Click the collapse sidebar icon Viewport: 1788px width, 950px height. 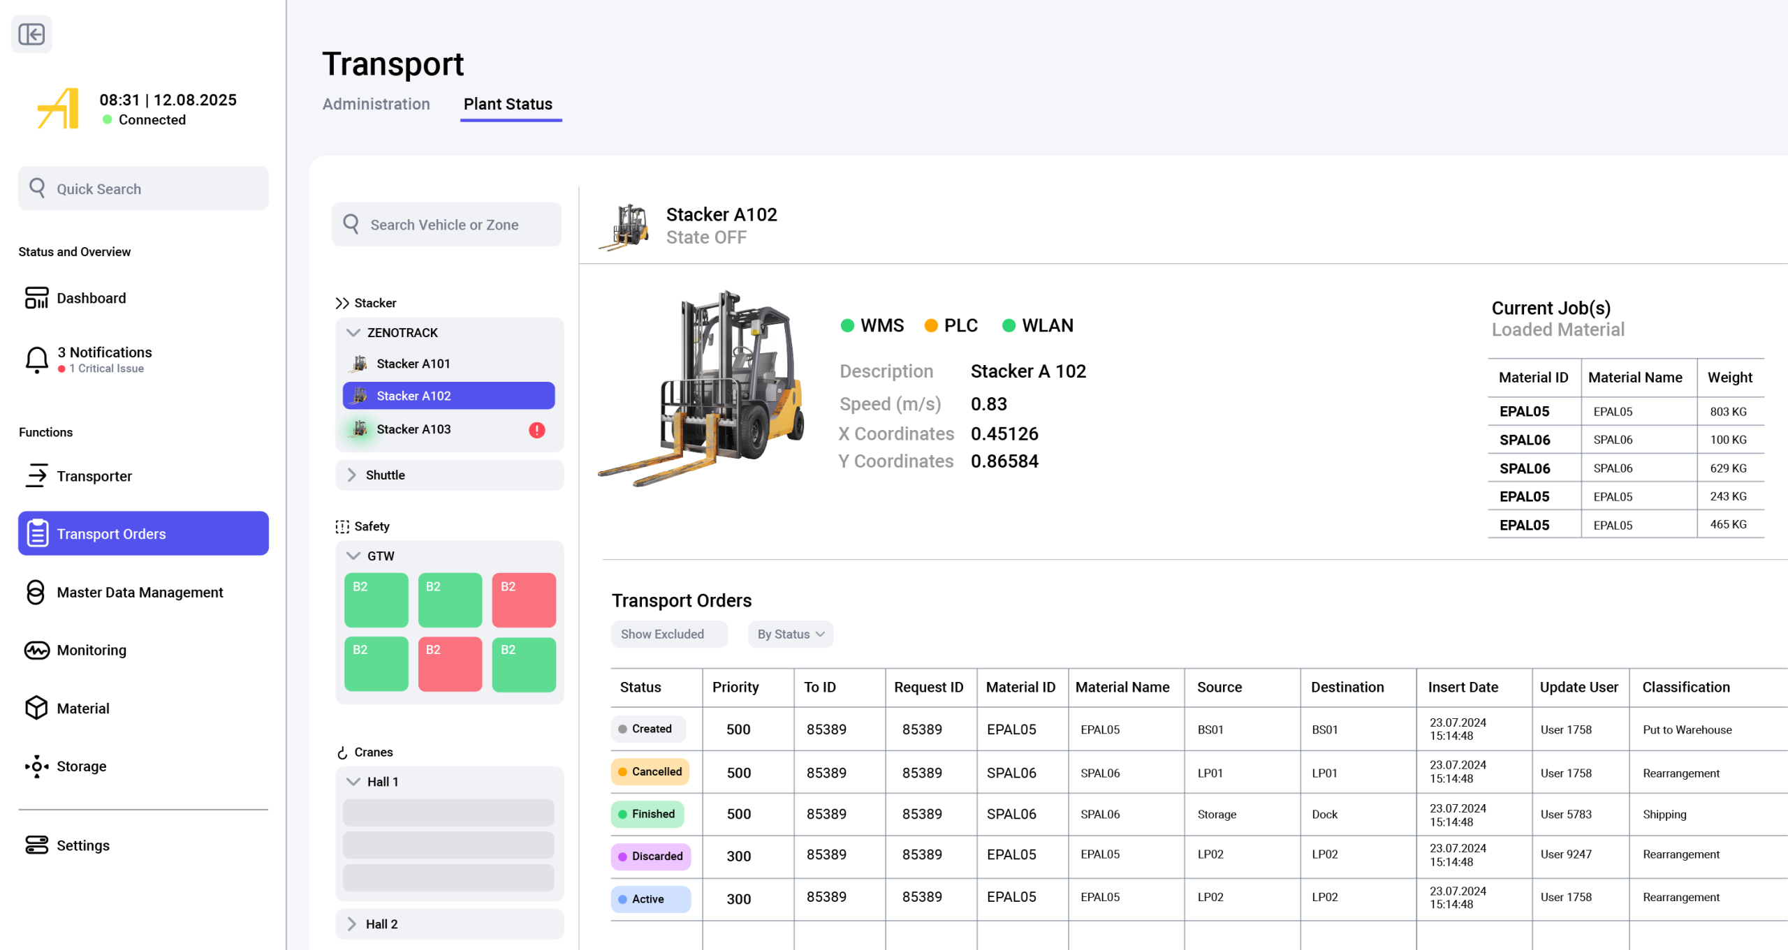click(x=31, y=34)
